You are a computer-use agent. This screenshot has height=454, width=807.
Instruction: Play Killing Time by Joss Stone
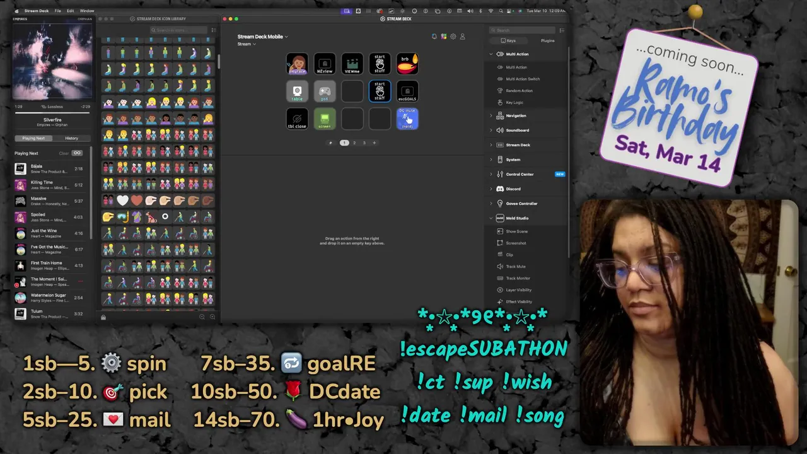click(x=50, y=185)
